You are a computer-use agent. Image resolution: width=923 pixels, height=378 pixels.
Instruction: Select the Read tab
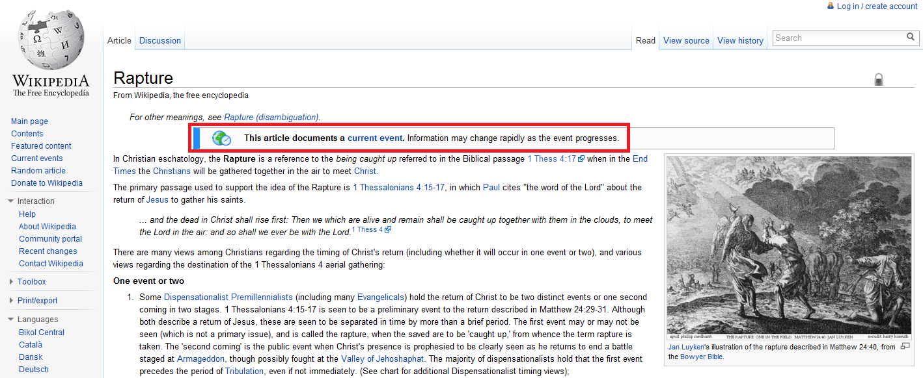tap(646, 40)
